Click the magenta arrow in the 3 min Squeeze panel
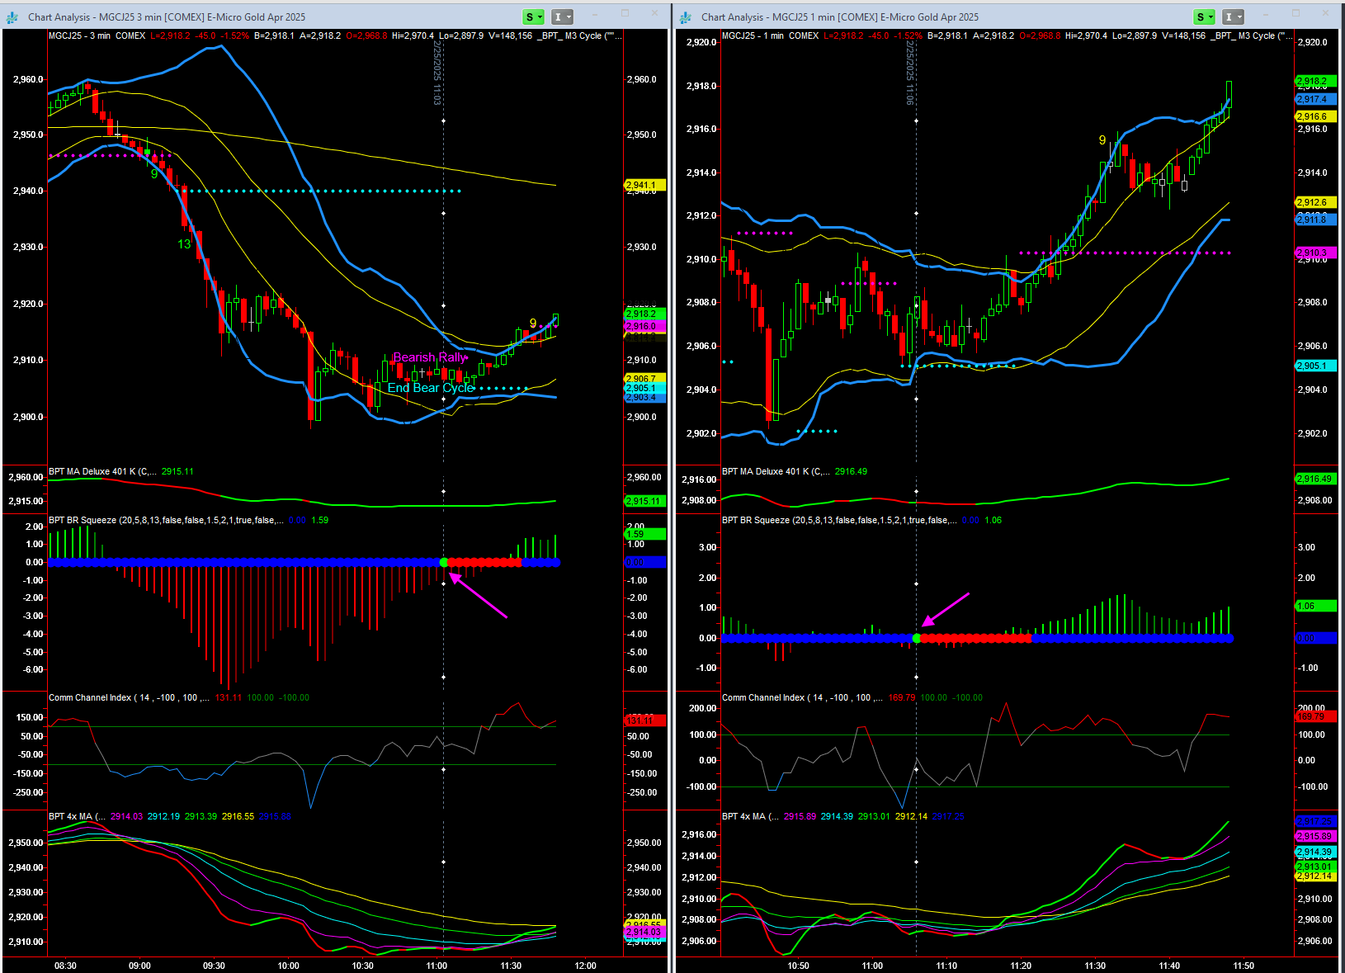 coord(478,596)
